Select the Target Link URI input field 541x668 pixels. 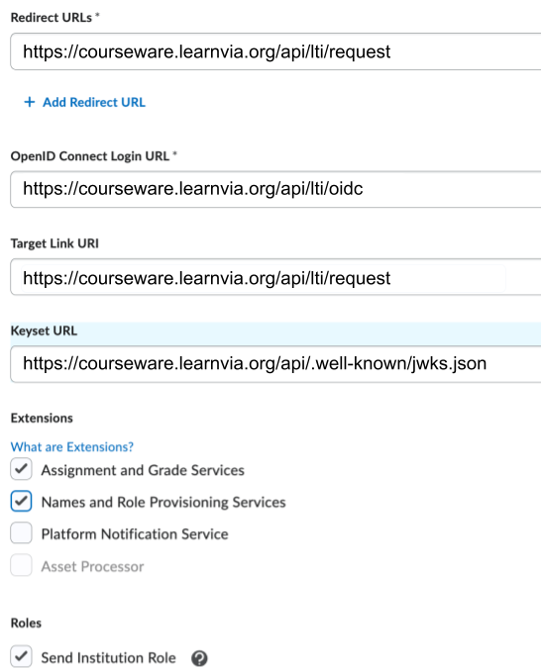[x=275, y=277]
